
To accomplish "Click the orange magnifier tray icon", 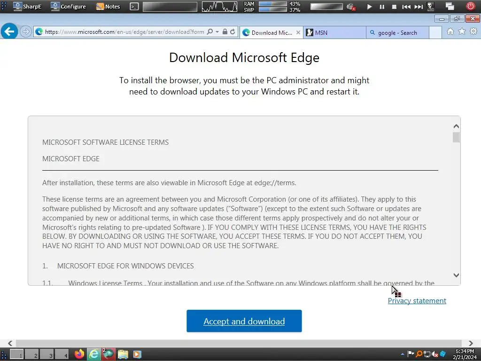I will 419,354.
